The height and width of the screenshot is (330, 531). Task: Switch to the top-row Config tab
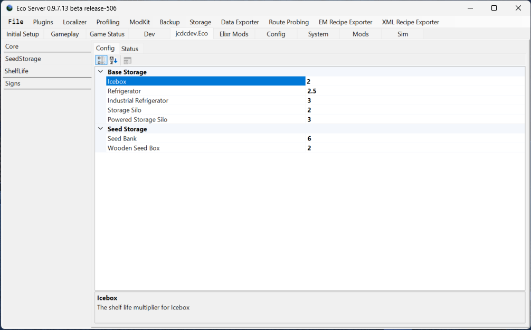point(276,34)
